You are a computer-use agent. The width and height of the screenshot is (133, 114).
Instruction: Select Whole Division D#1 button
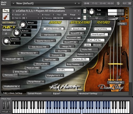pyautogui.click(x=54, y=29)
